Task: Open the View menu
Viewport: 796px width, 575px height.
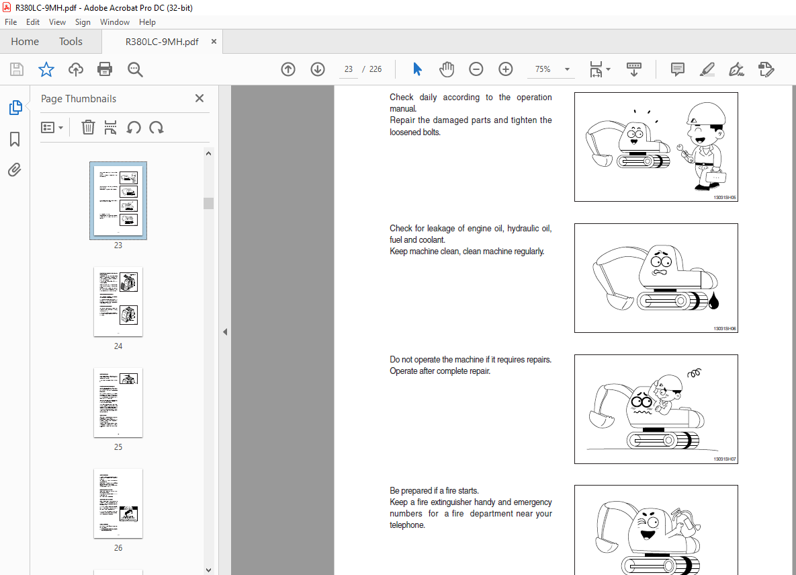Action: point(57,22)
